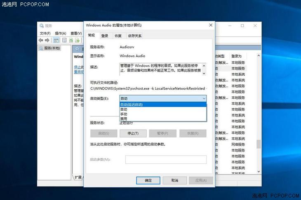Click the 重启动 link in Services details pane
Viewport: 301px width, 200px height.
[79, 72]
